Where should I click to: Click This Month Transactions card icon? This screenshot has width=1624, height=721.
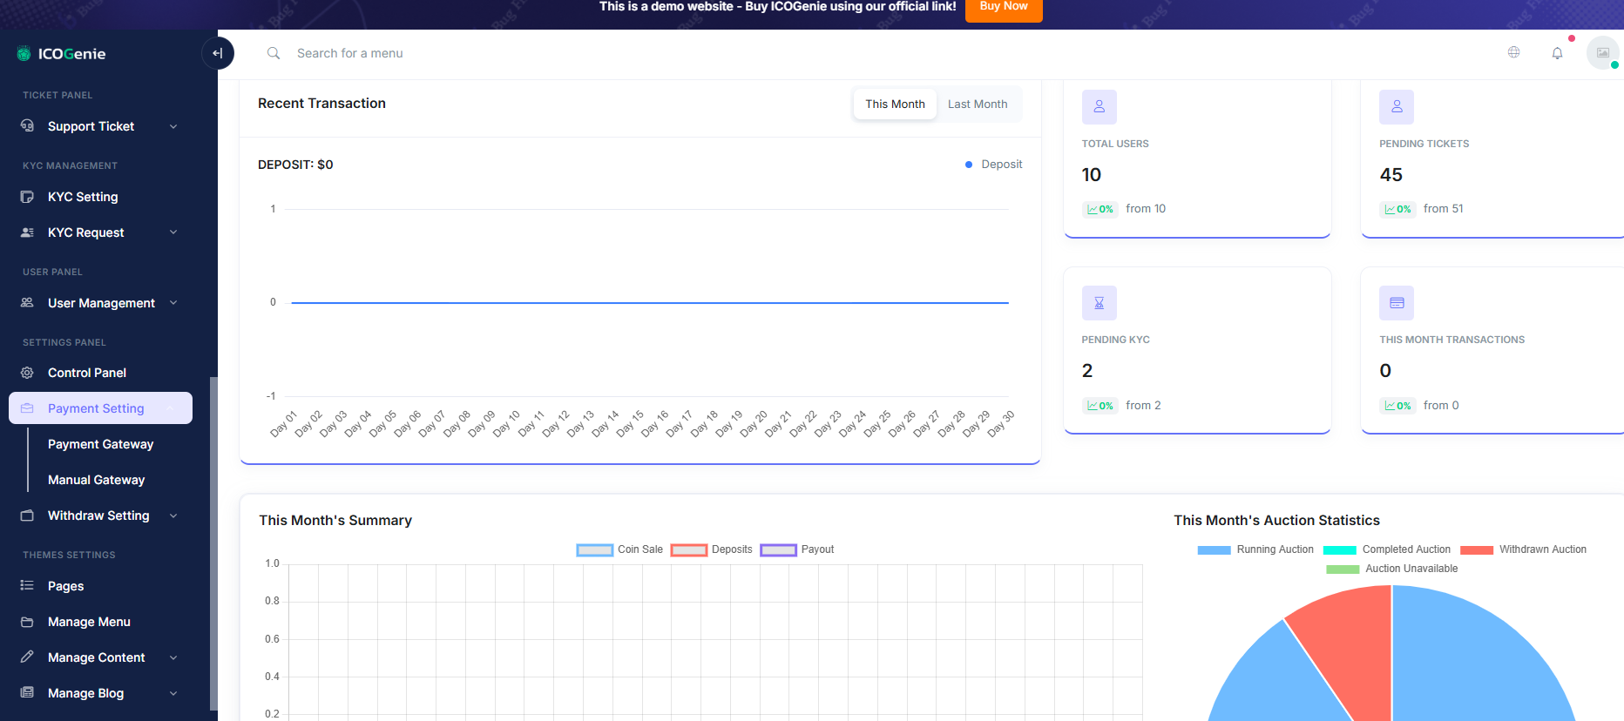pyautogui.click(x=1397, y=303)
